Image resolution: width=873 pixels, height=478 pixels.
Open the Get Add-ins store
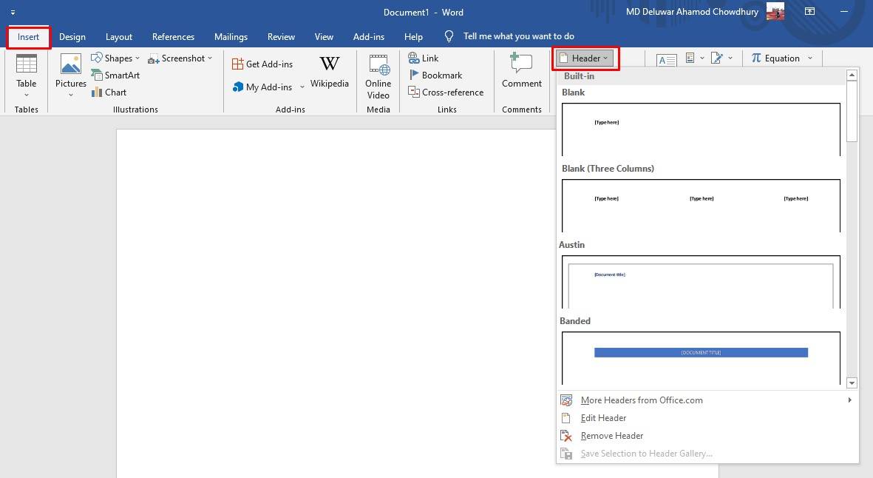pyautogui.click(x=268, y=64)
